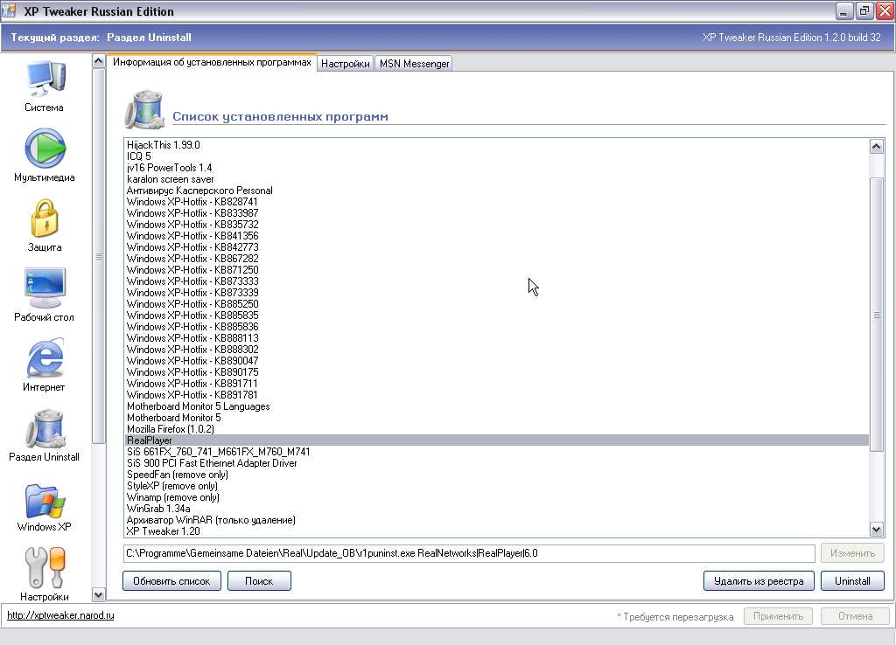Switch to the MSN Messenger tab
The height and width of the screenshot is (645, 896).
point(414,63)
